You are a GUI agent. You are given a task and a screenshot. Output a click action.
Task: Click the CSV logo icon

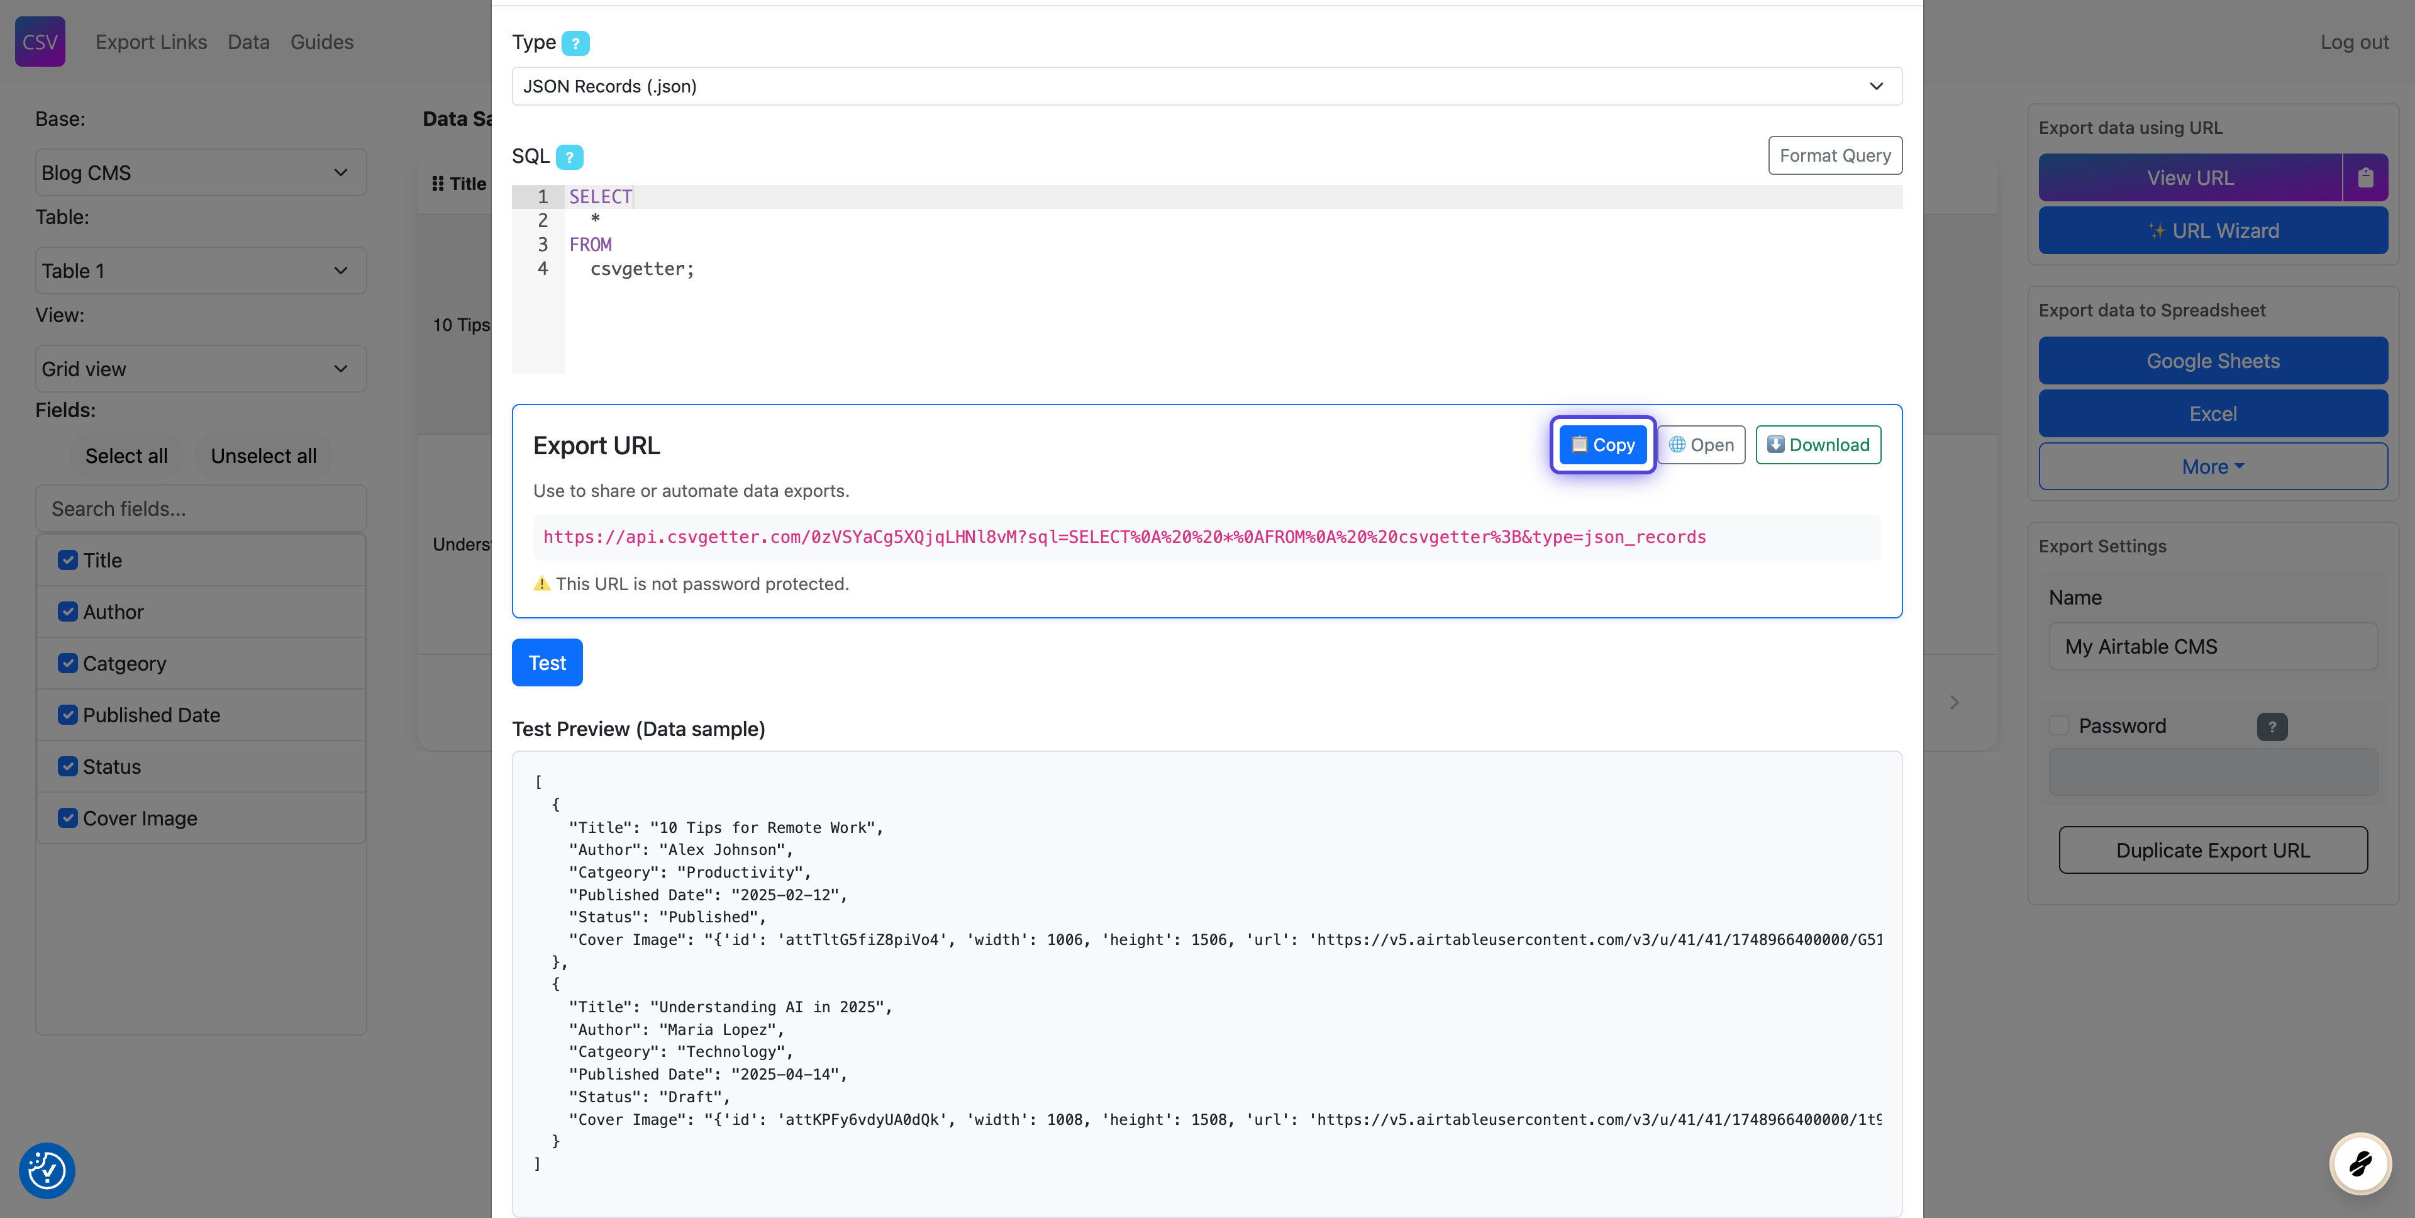coord(40,42)
